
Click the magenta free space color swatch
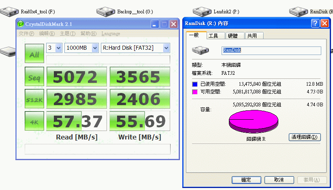pyautogui.click(x=195, y=92)
